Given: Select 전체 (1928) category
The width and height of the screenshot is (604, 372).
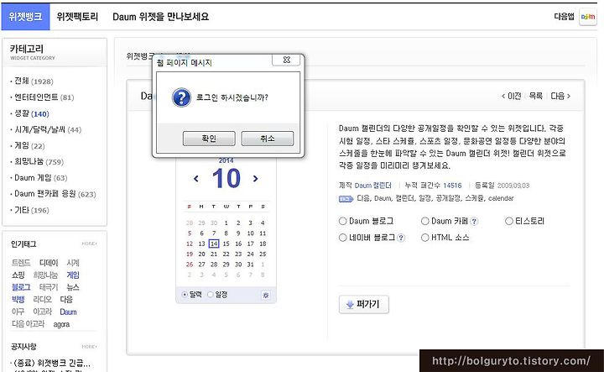Looking at the screenshot, I should pyautogui.click(x=34, y=81).
